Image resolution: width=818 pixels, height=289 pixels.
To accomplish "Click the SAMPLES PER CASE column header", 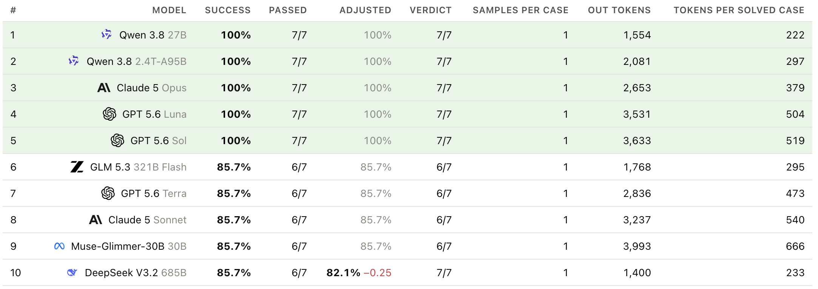I will tap(520, 10).
